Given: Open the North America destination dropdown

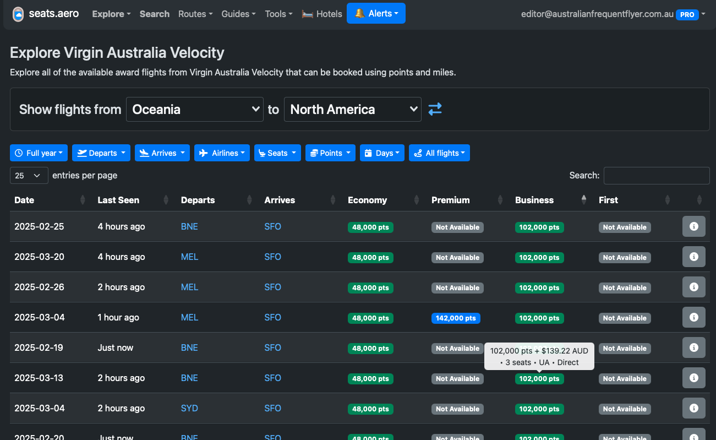Looking at the screenshot, I should pyautogui.click(x=353, y=109).
